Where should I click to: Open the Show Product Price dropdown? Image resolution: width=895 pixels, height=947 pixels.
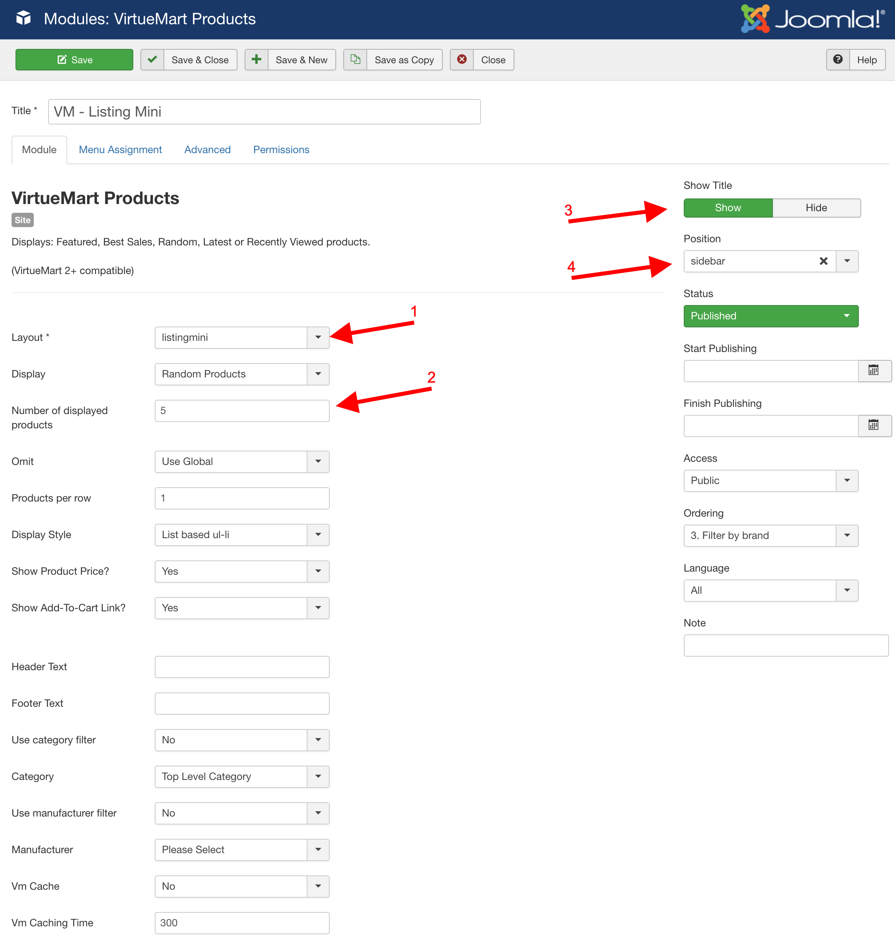point(242,571)
